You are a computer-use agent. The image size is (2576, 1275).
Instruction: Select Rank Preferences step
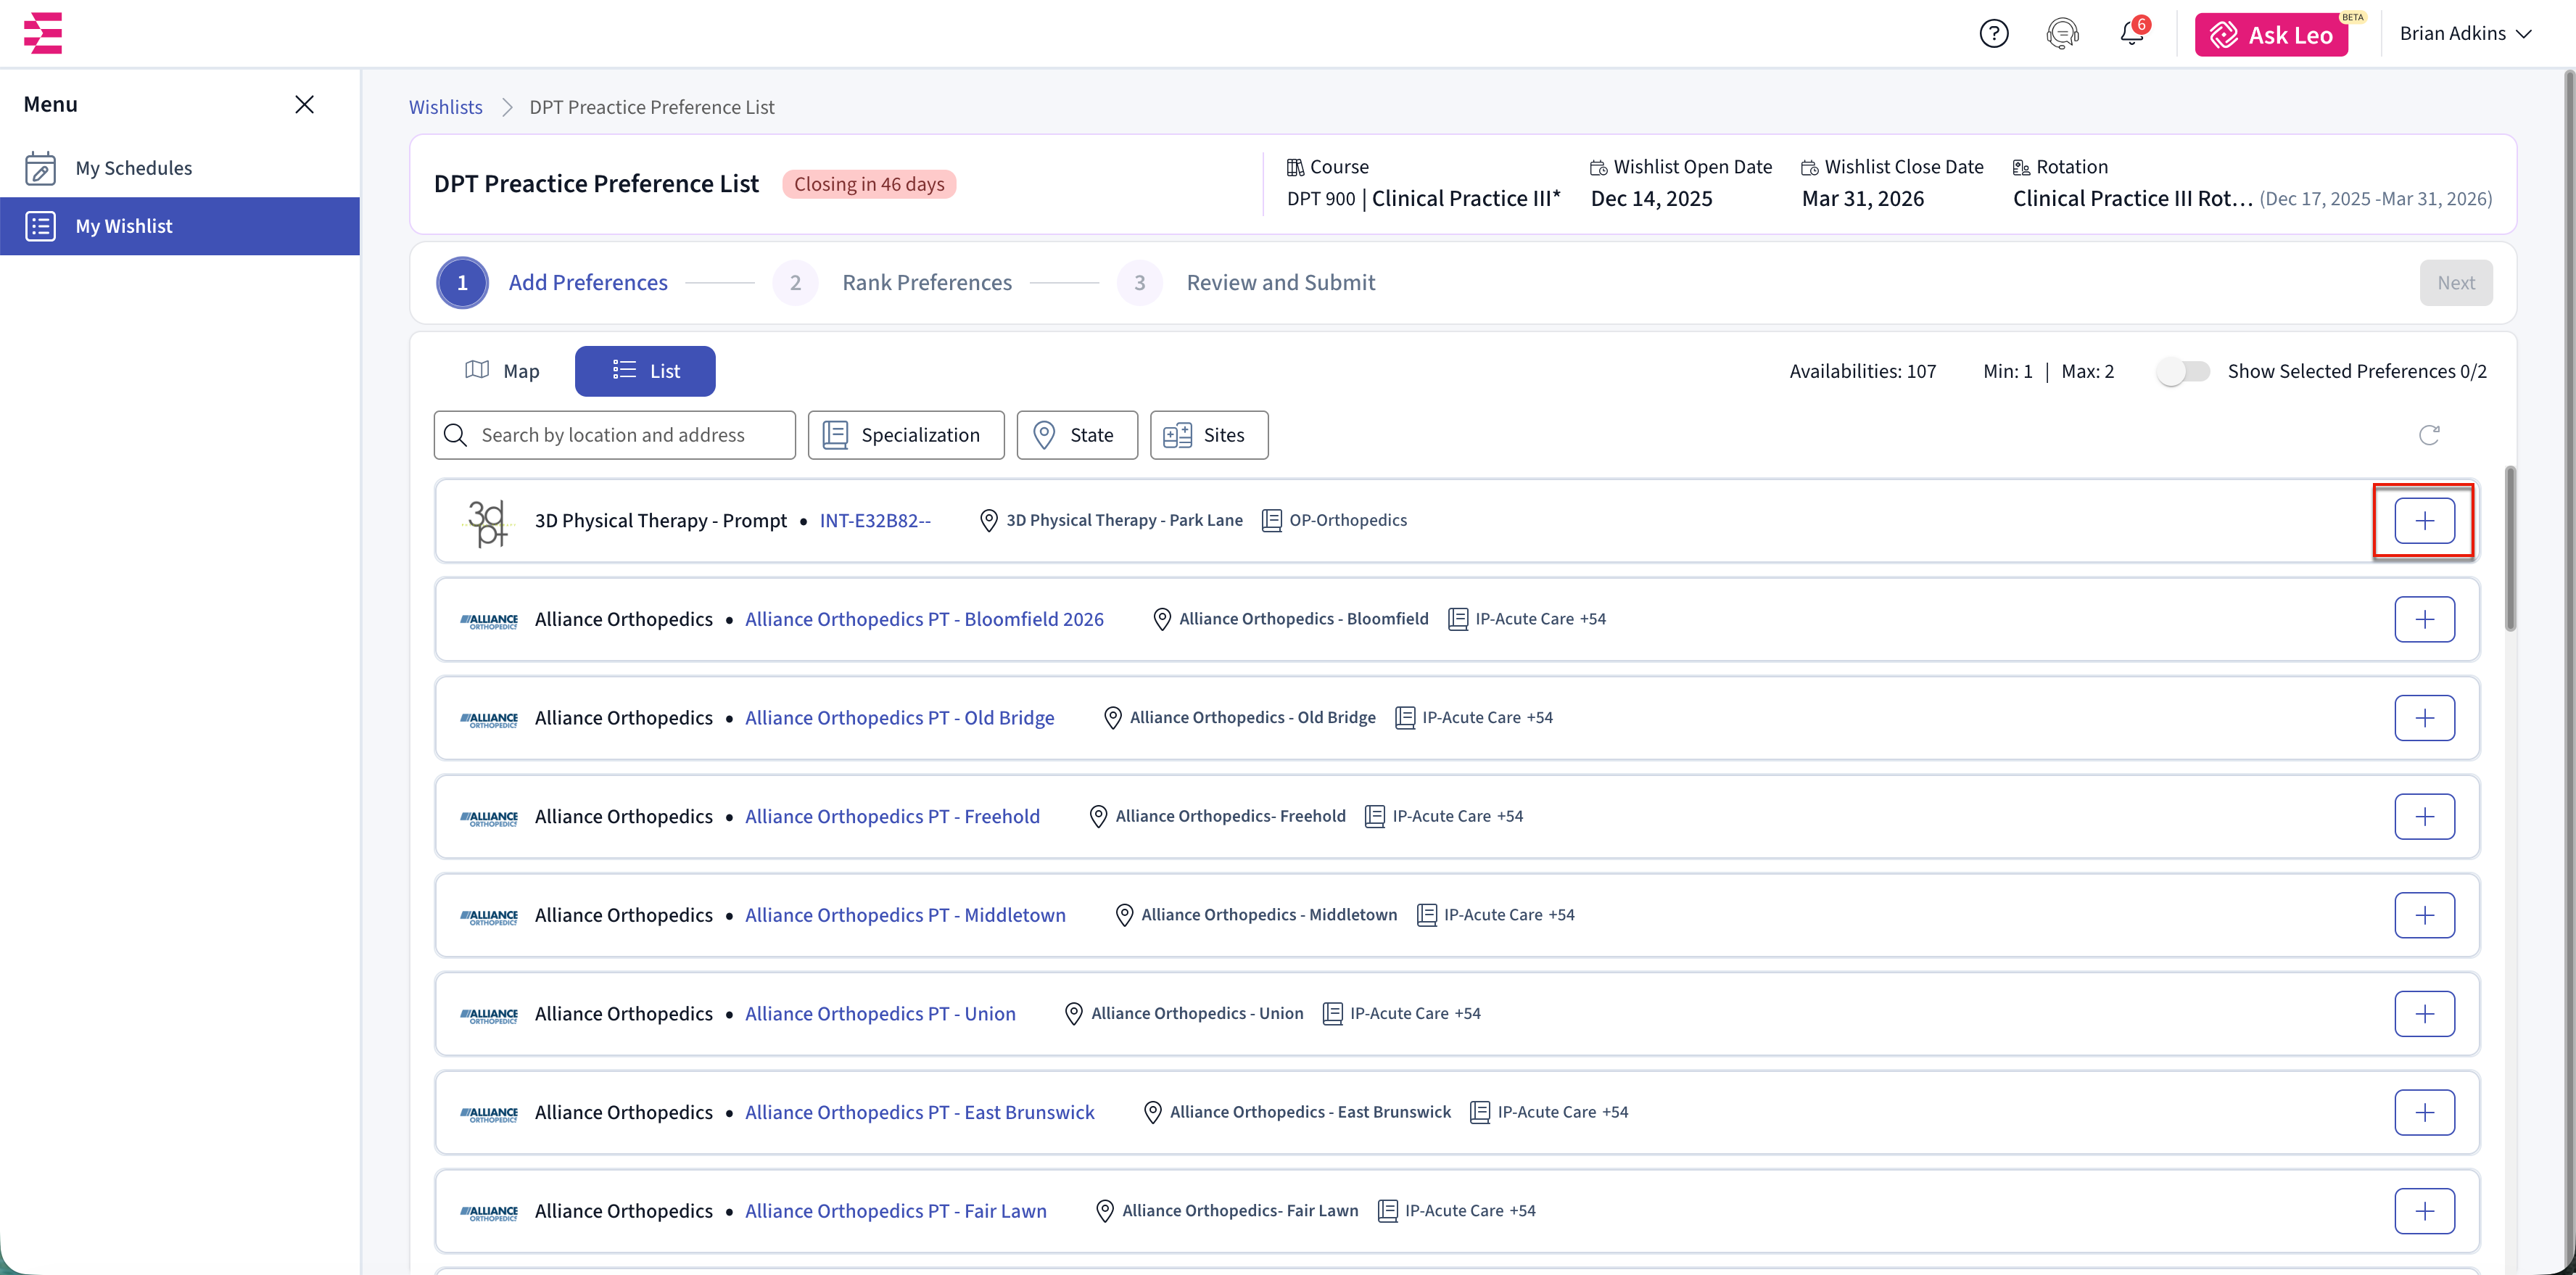tap(926, 283)
